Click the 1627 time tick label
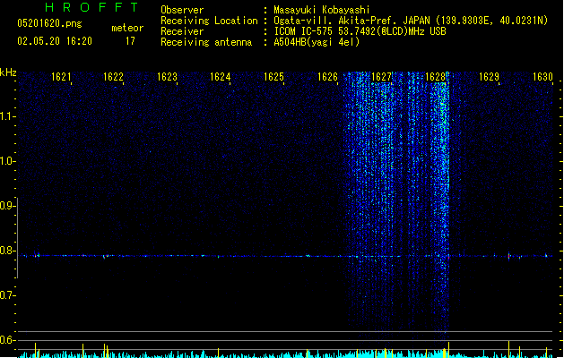Viewport: 564px width, 358px height. pos(381,77)
